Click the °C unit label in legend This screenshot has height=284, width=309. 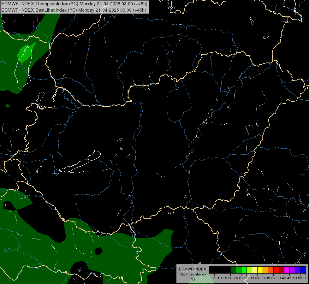(193, 279)
